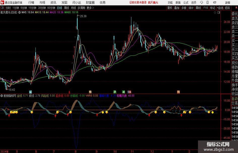The height and width of the screenshot is (153, 238).
Task: Click the 10.42 low price label
Action: 12,90
